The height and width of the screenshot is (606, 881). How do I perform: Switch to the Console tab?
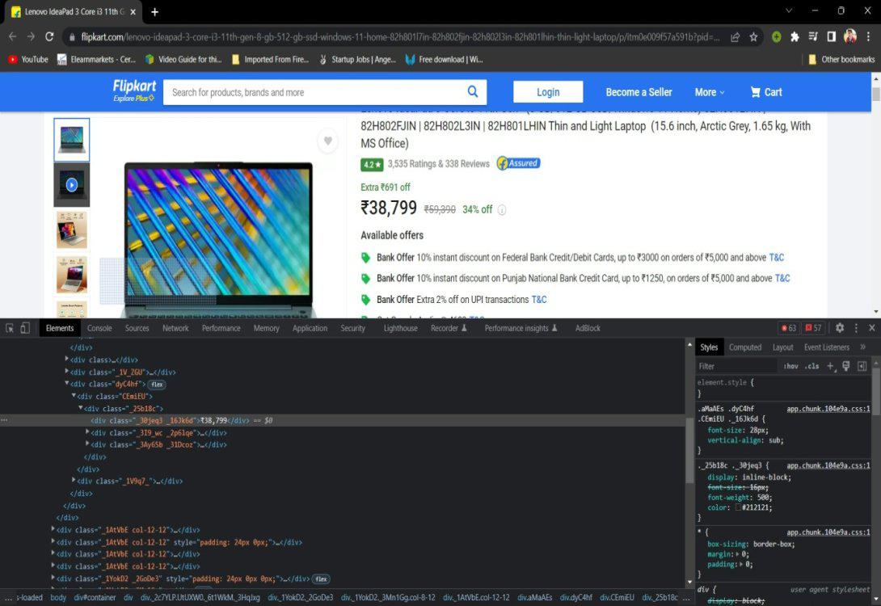tap(99, 328)
